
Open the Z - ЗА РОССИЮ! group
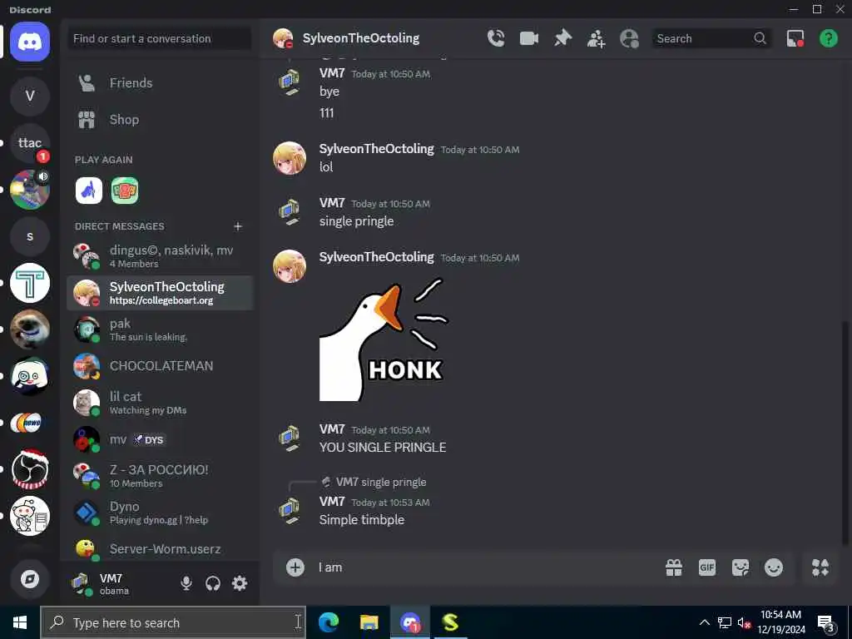(159, 476)
